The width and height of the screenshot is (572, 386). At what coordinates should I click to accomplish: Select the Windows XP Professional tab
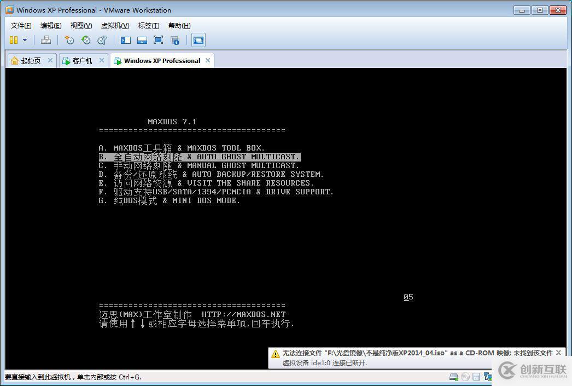pyautogui.click(x=162, y=61)
